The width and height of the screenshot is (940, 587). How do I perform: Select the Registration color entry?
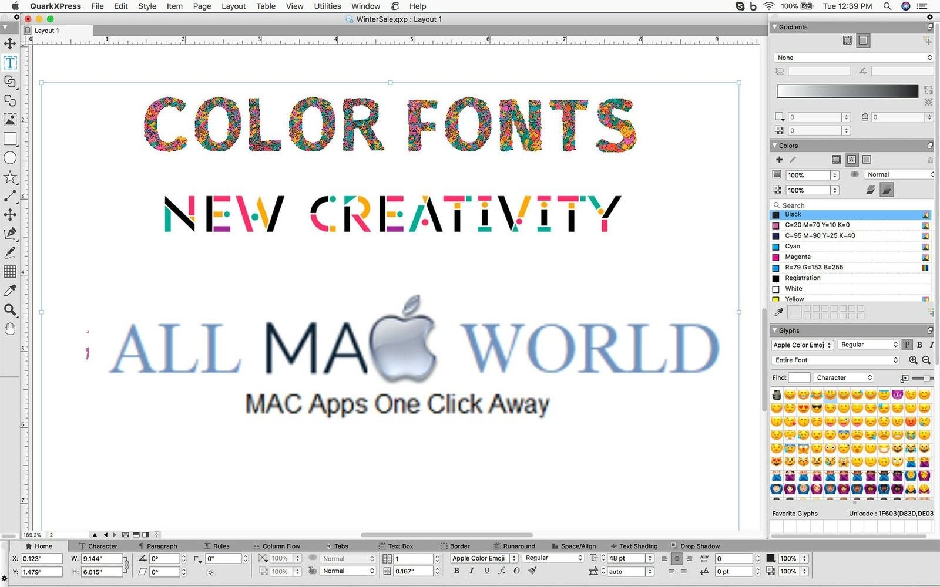pyautogui.click(x=850, y=278)
